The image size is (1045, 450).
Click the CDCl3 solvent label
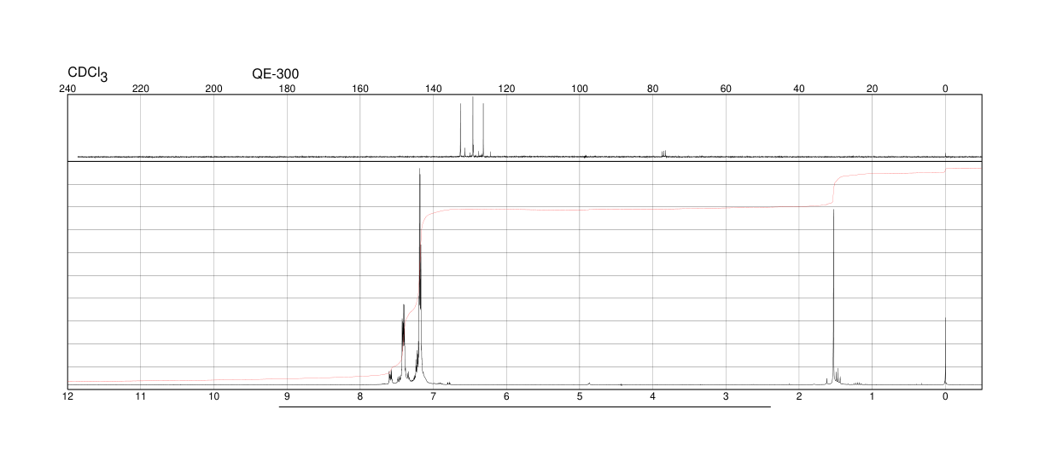click(x=88, y=74)
